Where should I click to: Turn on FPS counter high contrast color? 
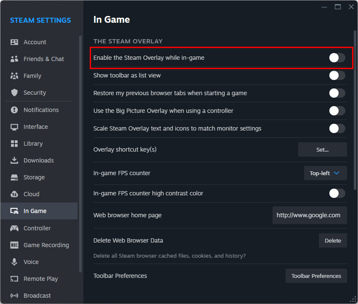click(x=337, y=193)
